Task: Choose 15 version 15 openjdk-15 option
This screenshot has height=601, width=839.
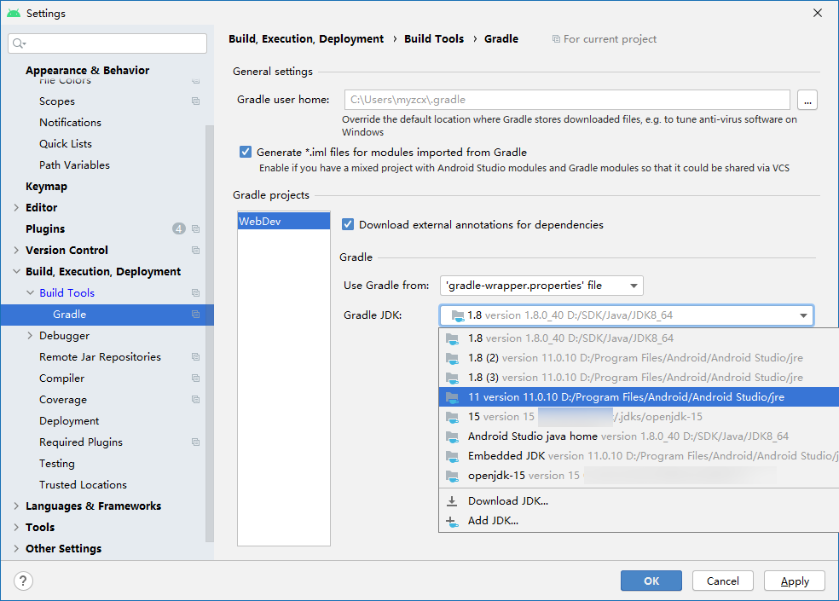Action: click(x=639, y=416)
